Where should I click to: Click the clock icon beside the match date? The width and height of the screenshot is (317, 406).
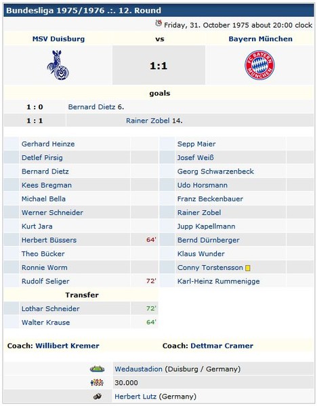[158, 24]
